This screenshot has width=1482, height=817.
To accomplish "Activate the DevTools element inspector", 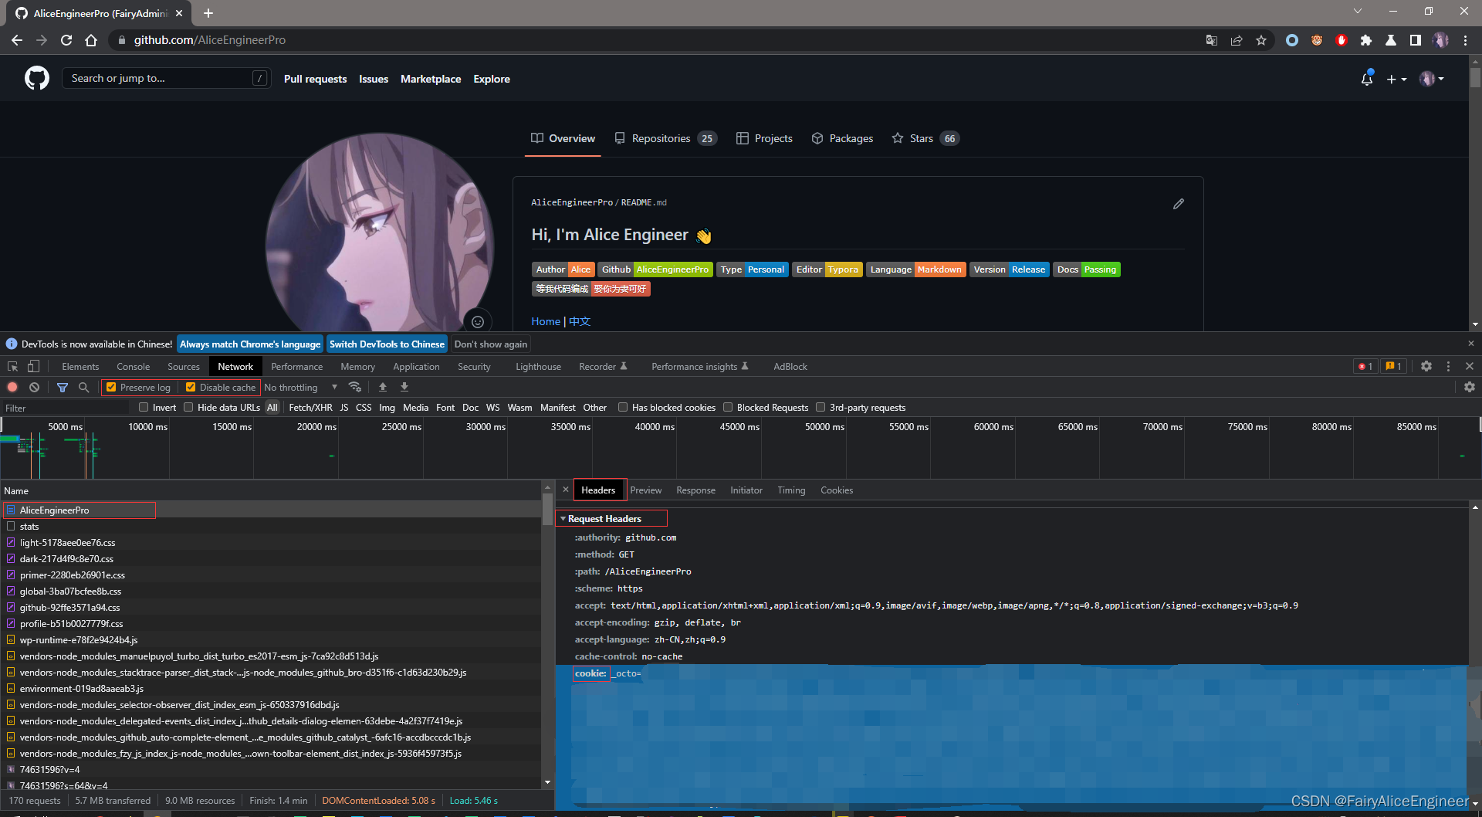I will pyautogui.click(x=12, y=366).
